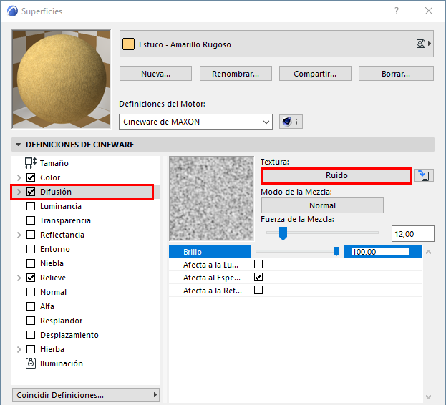This screenshot has width=446, height=405.
Task: Click the Fuerza de la Mezcla slider handle
Action: (283, 233)
